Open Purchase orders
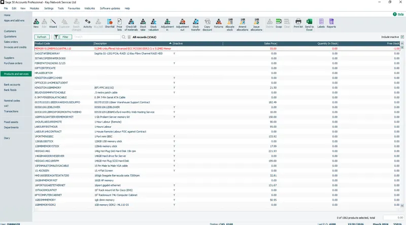406x225 pixels. pos(13,63)
